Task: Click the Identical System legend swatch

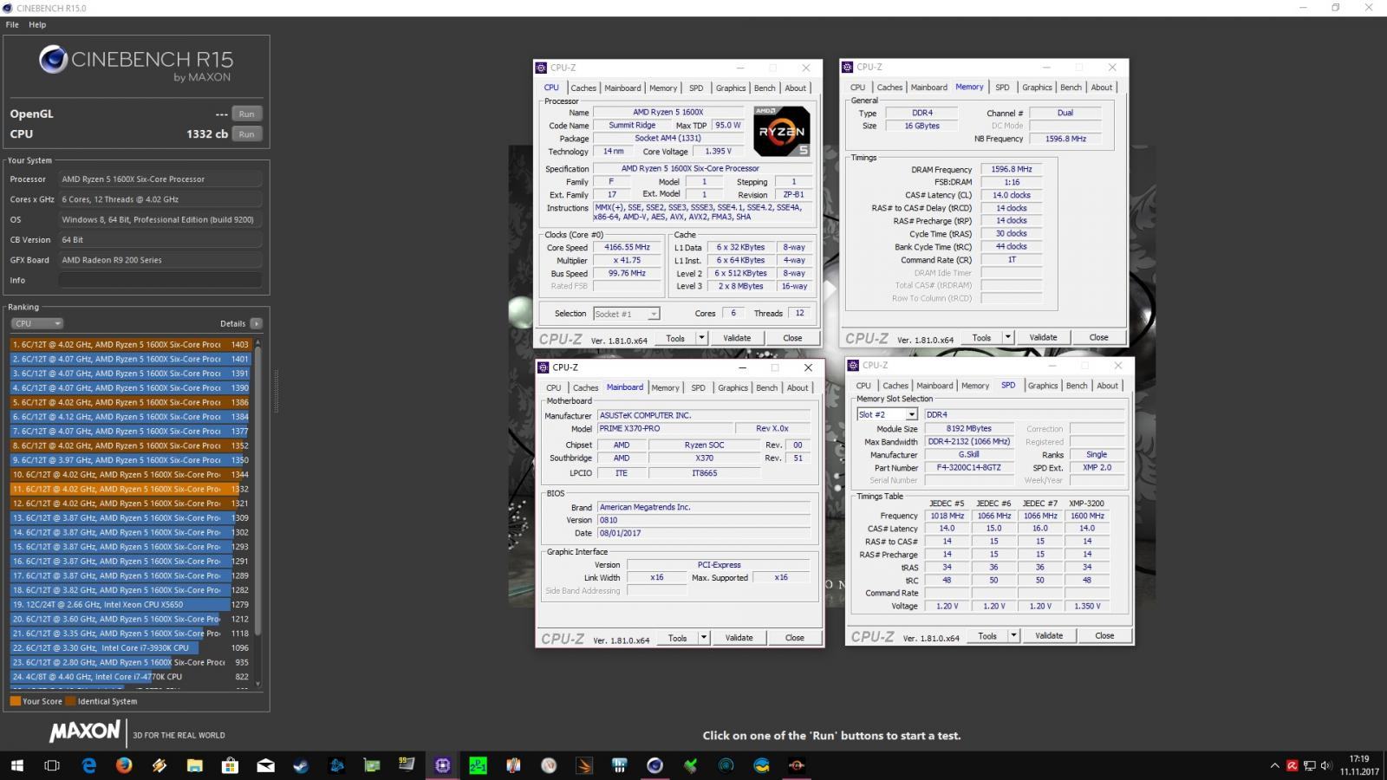Action: (71, 701)
